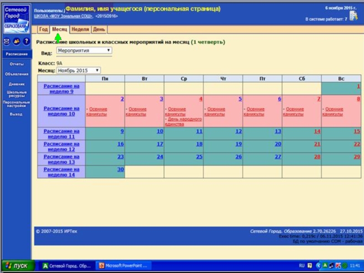This screenshot has width=364, height=273.
Task: Switch to the Год tab
Action: 43,29
